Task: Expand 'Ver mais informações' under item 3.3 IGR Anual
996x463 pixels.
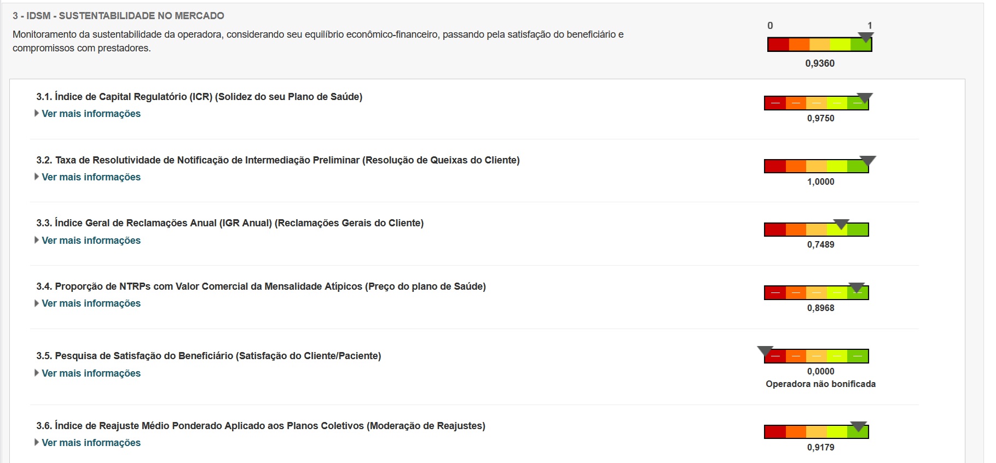Action: (91, 241)
